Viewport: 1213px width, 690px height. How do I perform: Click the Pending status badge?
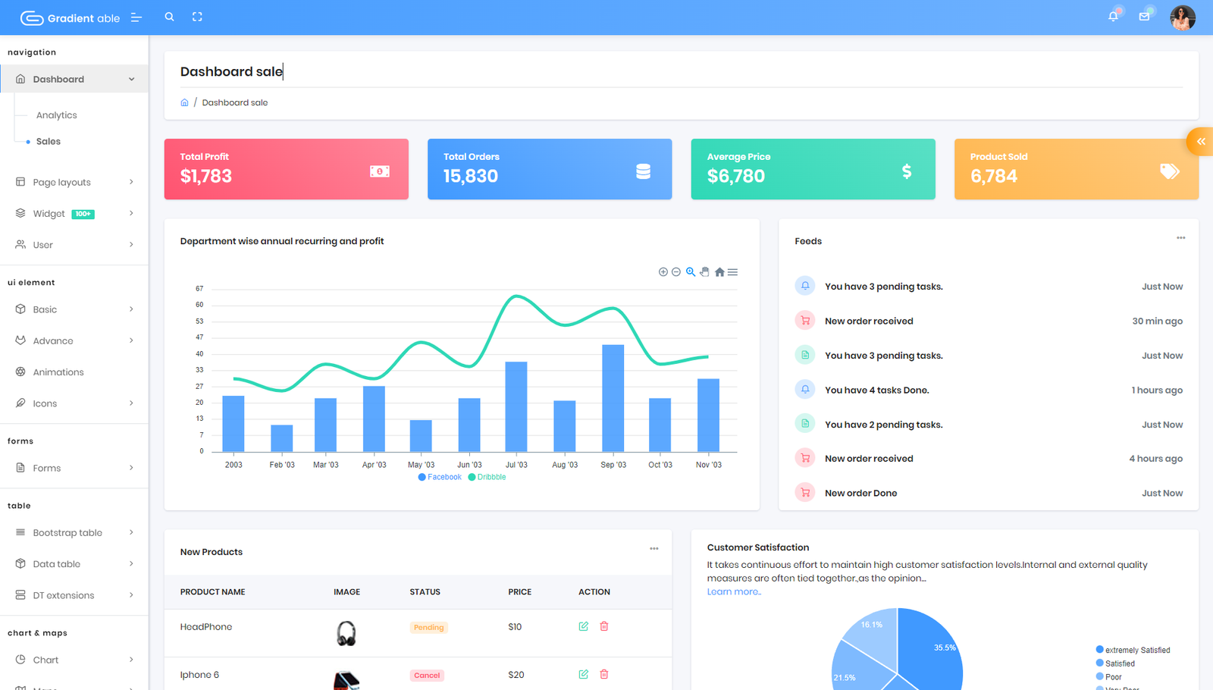pyautogui.click(x=429, y=627)
